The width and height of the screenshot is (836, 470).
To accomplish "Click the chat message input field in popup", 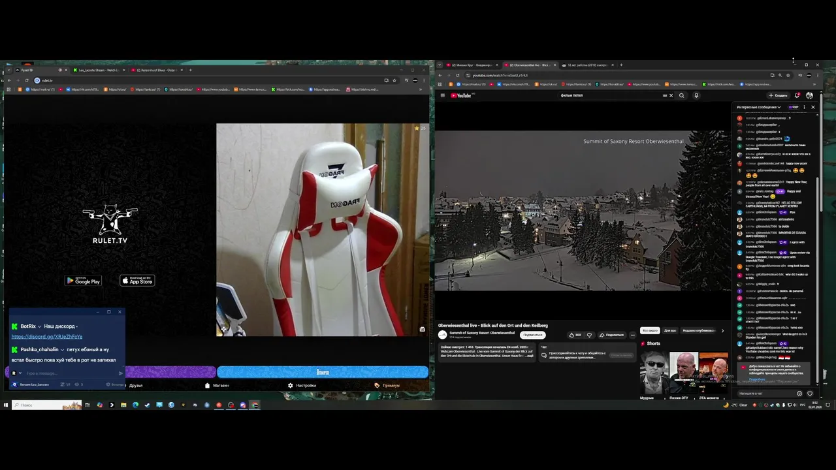I will click(71, 373).
